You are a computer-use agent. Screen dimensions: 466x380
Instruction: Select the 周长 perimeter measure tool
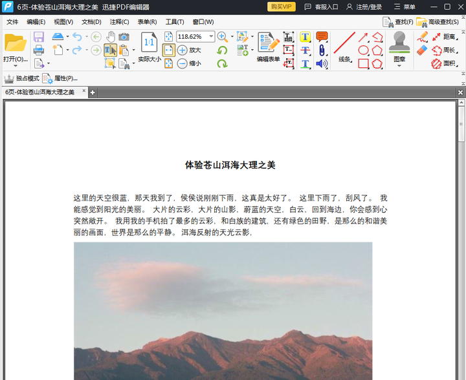pos(445,50)
